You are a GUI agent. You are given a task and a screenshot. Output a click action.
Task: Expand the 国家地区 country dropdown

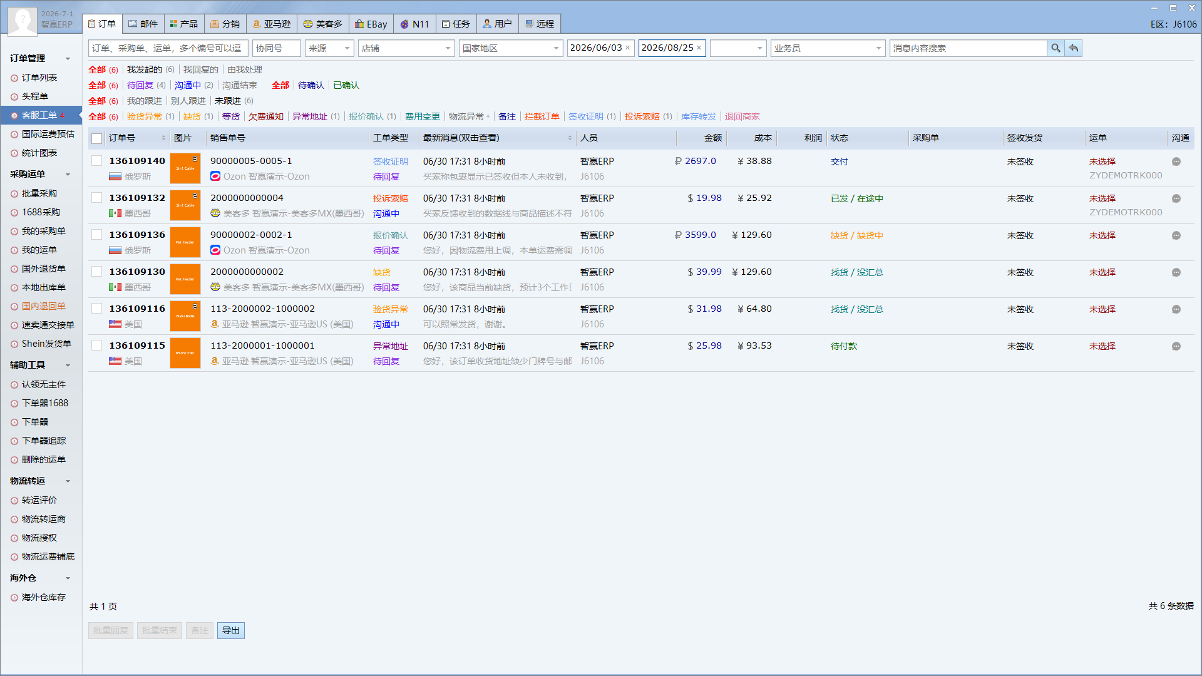pos(510,48)
